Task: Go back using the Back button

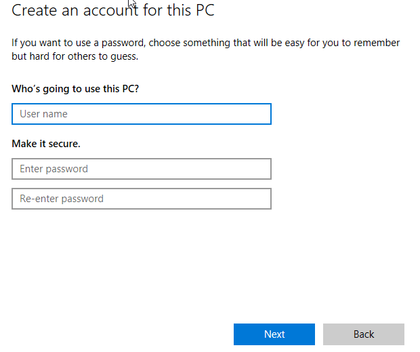Action: (363, 334)
